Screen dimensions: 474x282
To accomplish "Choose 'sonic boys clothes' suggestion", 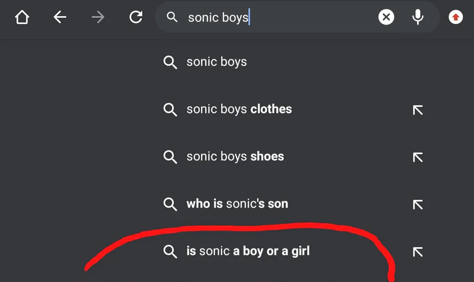I will click(239, 109).
